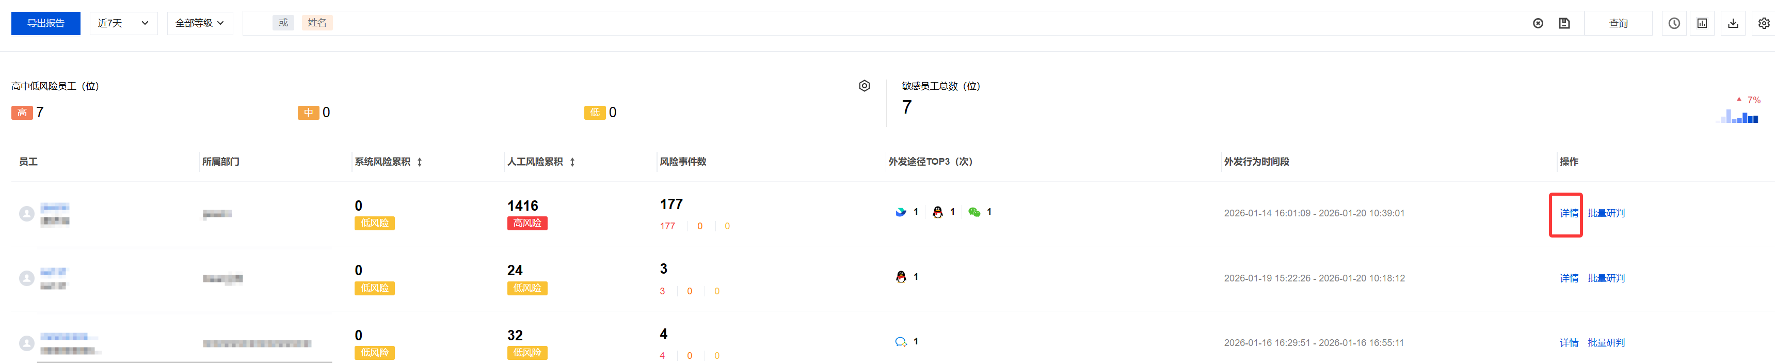Image resolution: width=1775 pixels, height=363 pixels.
Task: Click 批量研判 in the second row
Action: pyautogui.click(x=1606, y=278)
